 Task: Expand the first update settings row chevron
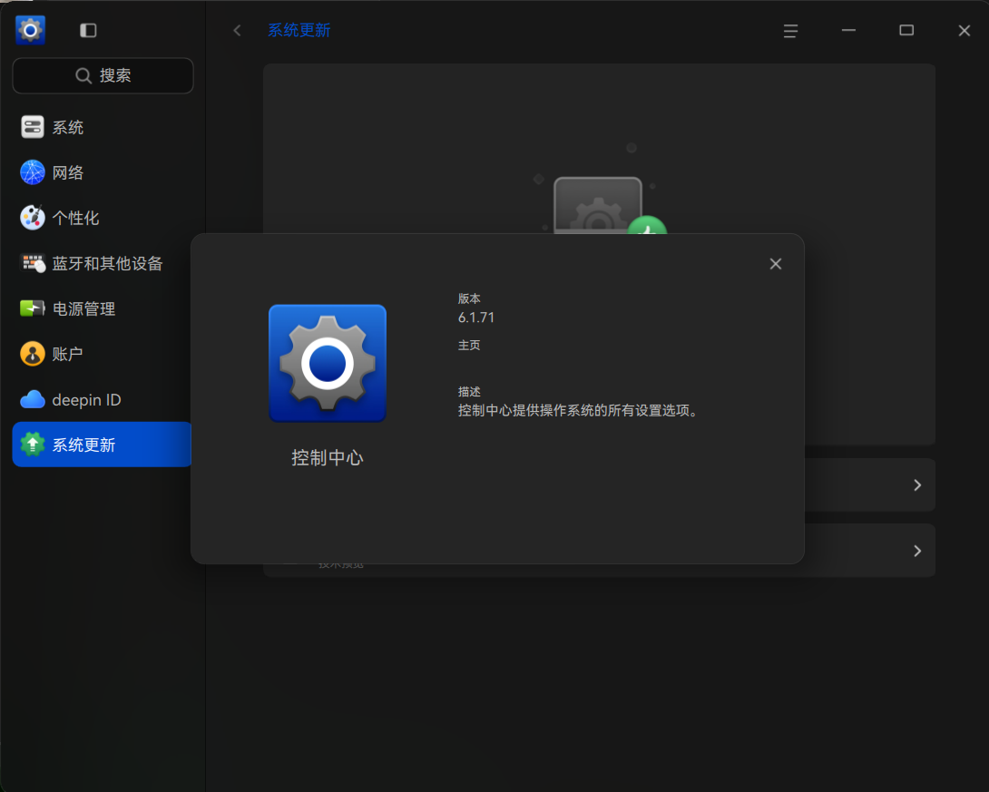click(917, 485)
